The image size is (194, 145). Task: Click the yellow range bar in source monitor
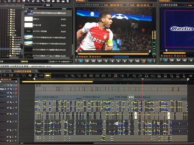coord(113,54)
